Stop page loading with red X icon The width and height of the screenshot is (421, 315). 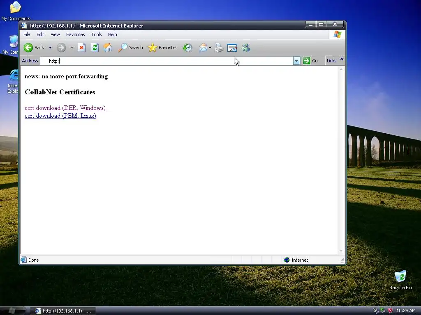tap(82, 48)
